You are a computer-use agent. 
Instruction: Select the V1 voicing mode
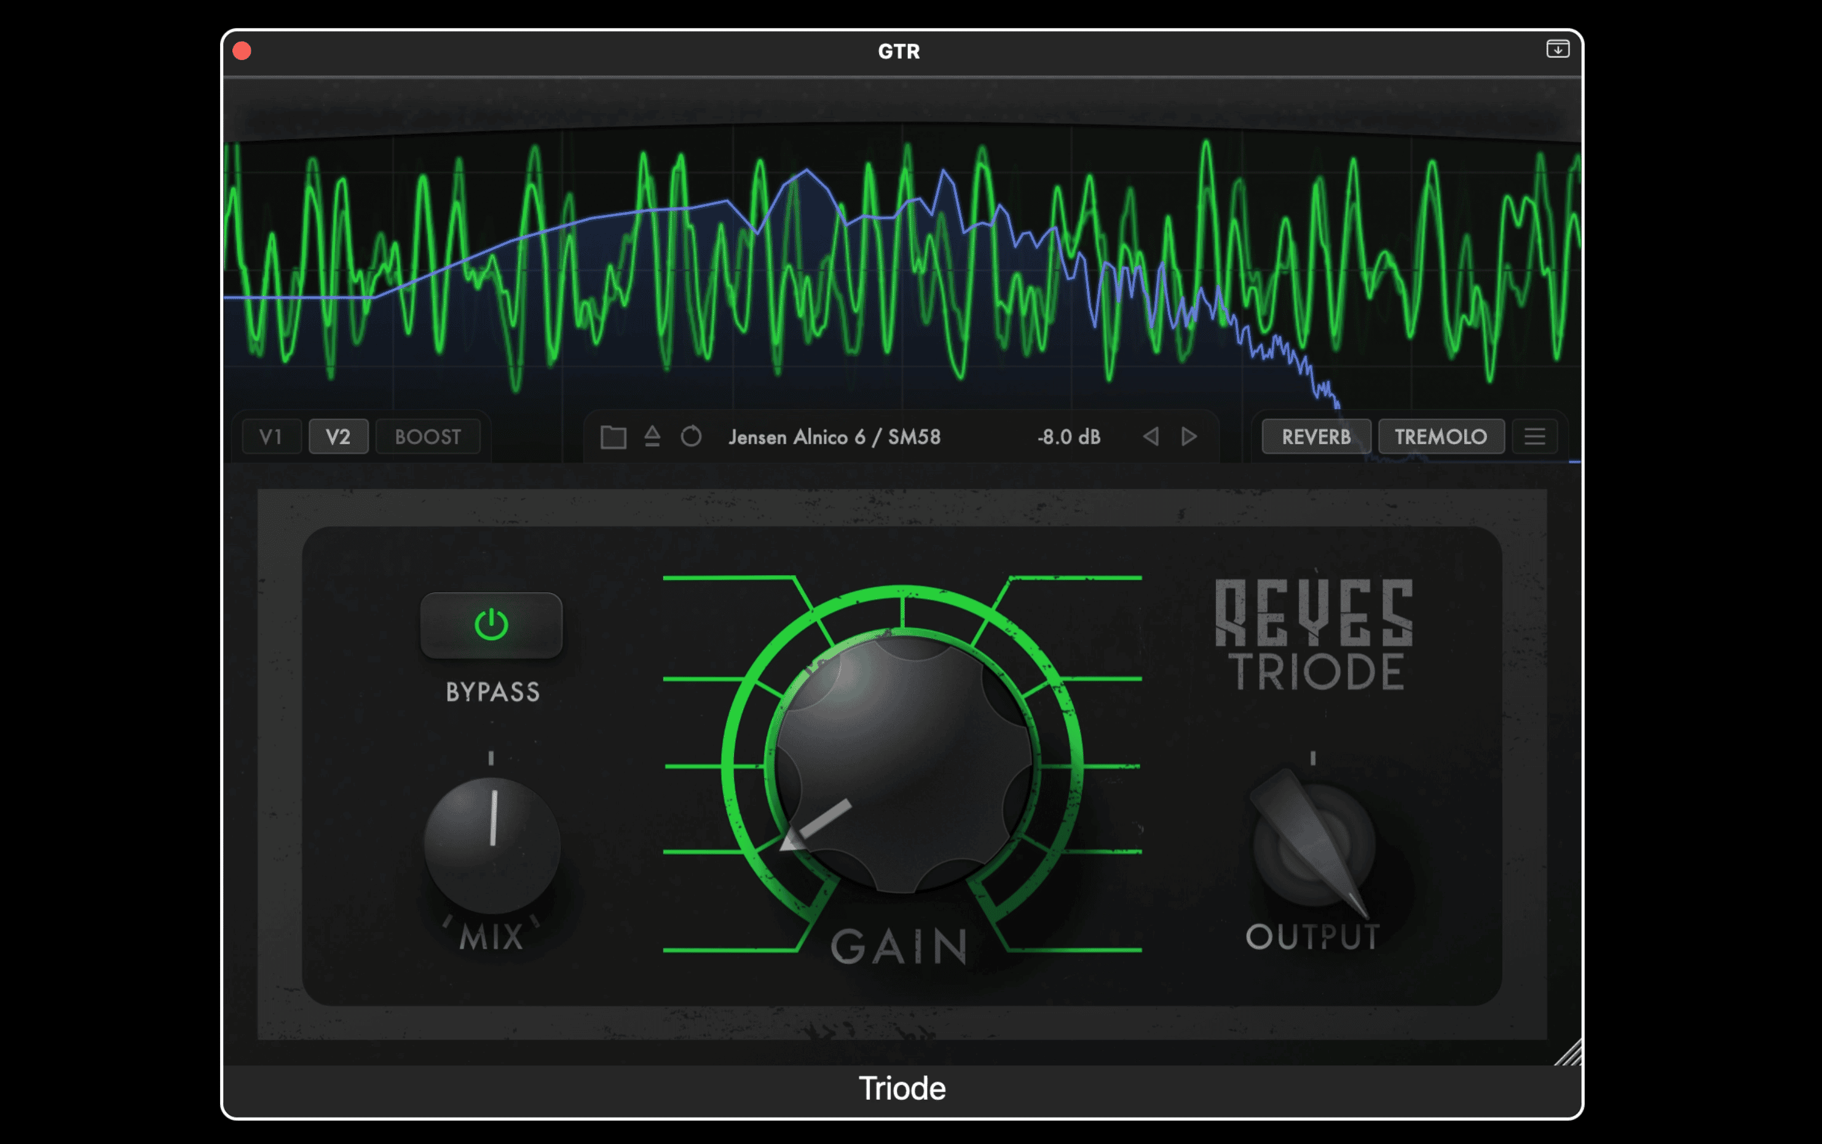(x=271, y=436)
